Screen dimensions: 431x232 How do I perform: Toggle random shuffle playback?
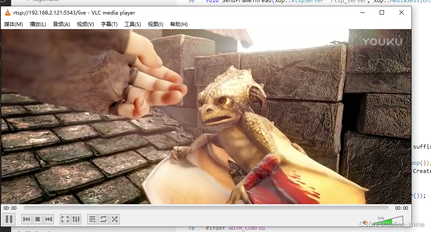pyautogui.click(x=115, y=219)
